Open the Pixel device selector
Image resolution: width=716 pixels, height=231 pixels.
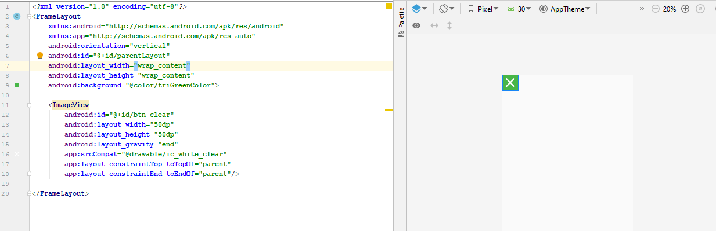pos(483,9)
